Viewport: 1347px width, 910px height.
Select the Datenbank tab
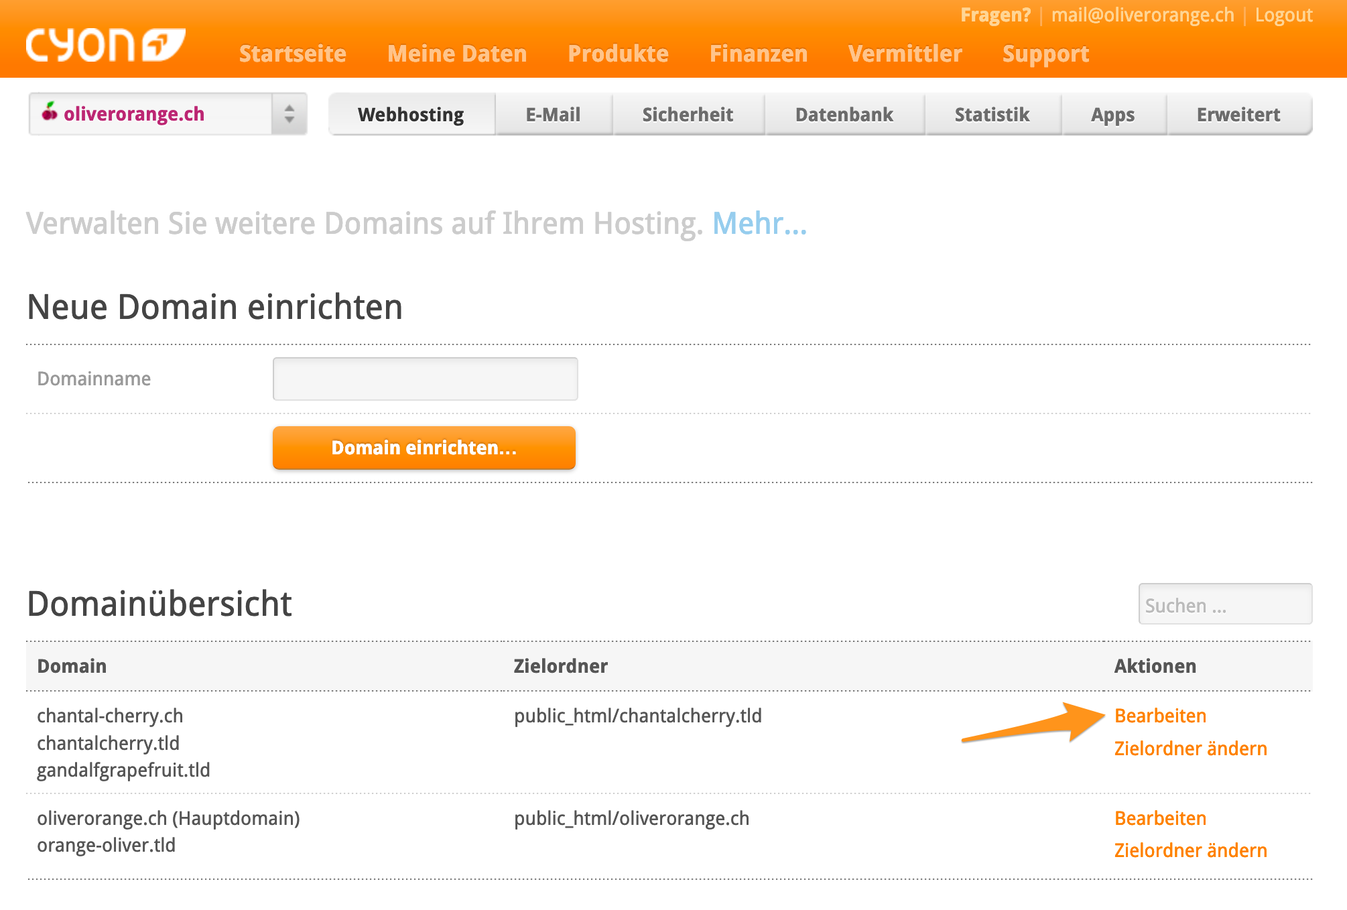pyautogui.click(x=843, y=114)
